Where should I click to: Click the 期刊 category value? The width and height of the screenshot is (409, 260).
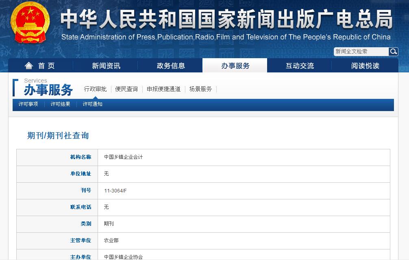click(x=109, y=223)
